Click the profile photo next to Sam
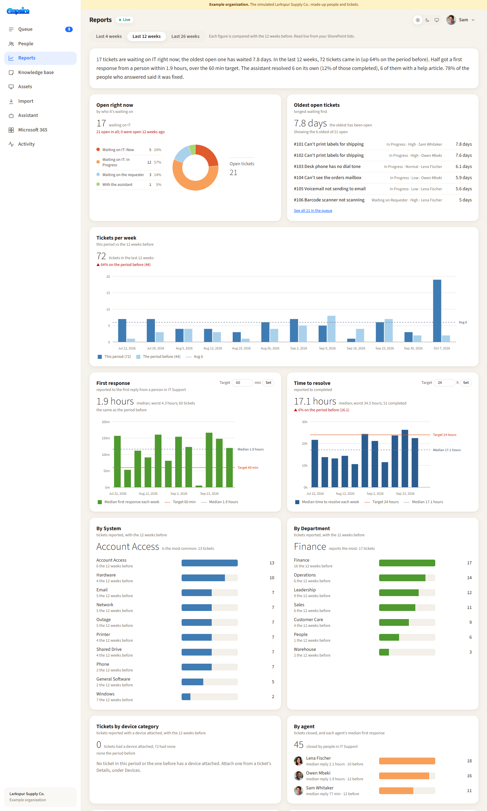Screen dimensions: 487x811 [x=451, y=20]
